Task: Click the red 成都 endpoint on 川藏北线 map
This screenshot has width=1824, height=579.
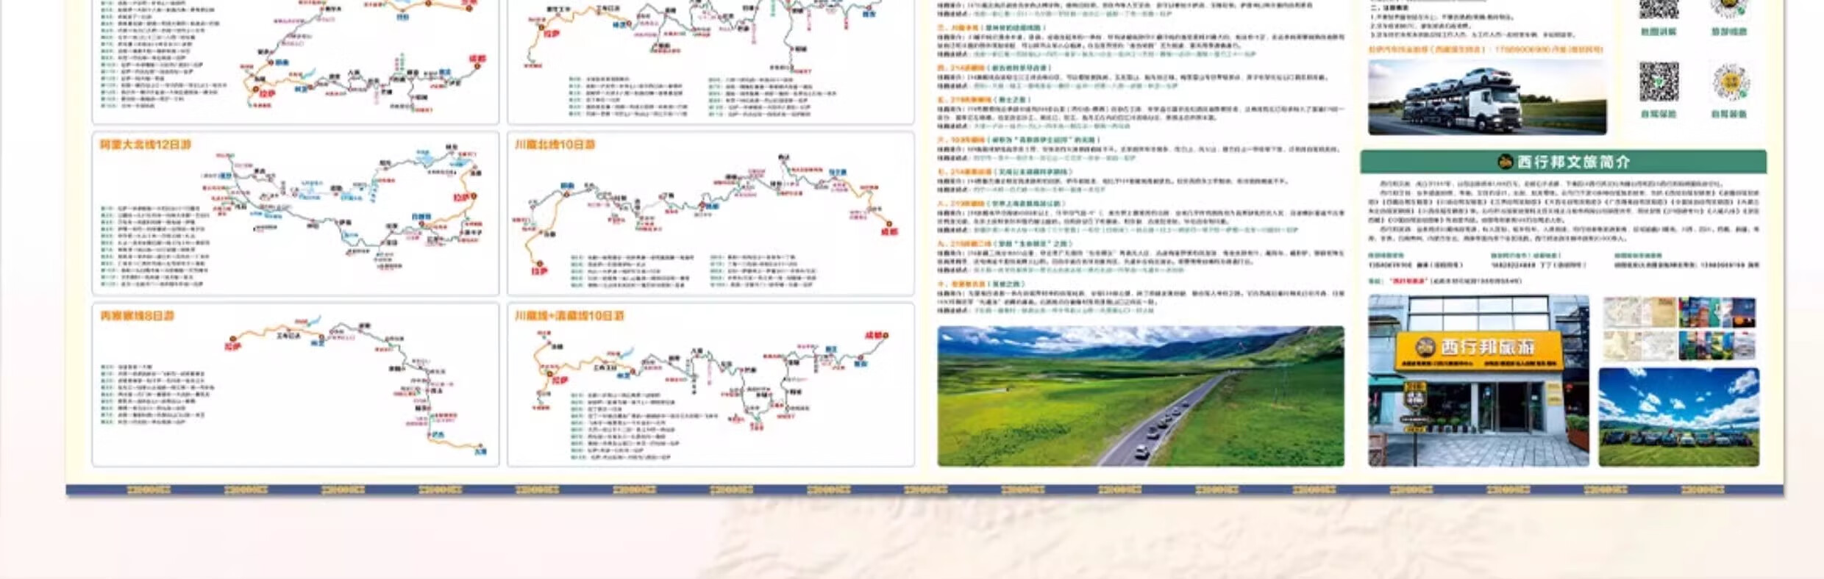Action: pyautogui.click(x=889, y=230)
